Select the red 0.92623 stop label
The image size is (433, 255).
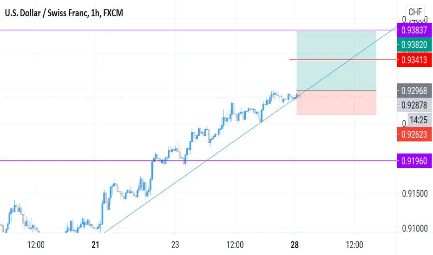pos(414,134)
